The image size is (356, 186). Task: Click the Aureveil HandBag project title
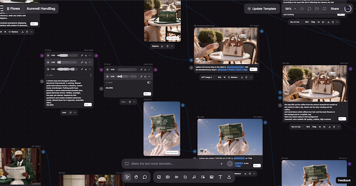point(41,9)
